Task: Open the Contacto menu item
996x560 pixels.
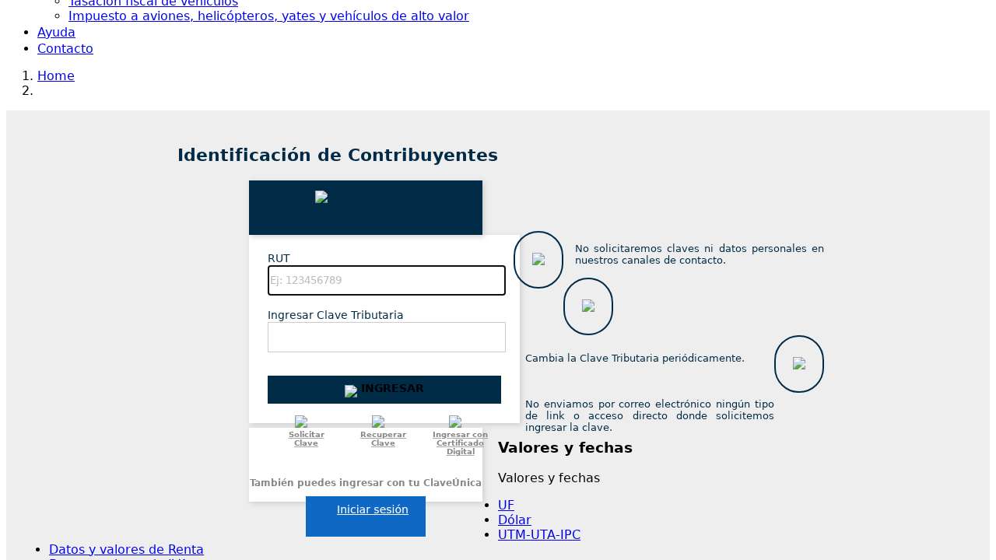Action: (x=65, y=49)
